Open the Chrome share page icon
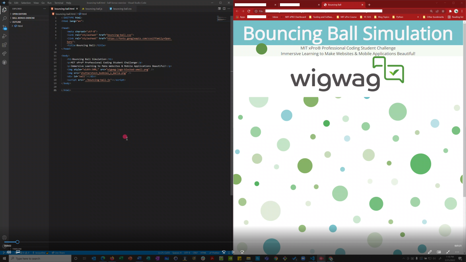The height and width of the screenshot is (262, 466). (x=437, y=11)
